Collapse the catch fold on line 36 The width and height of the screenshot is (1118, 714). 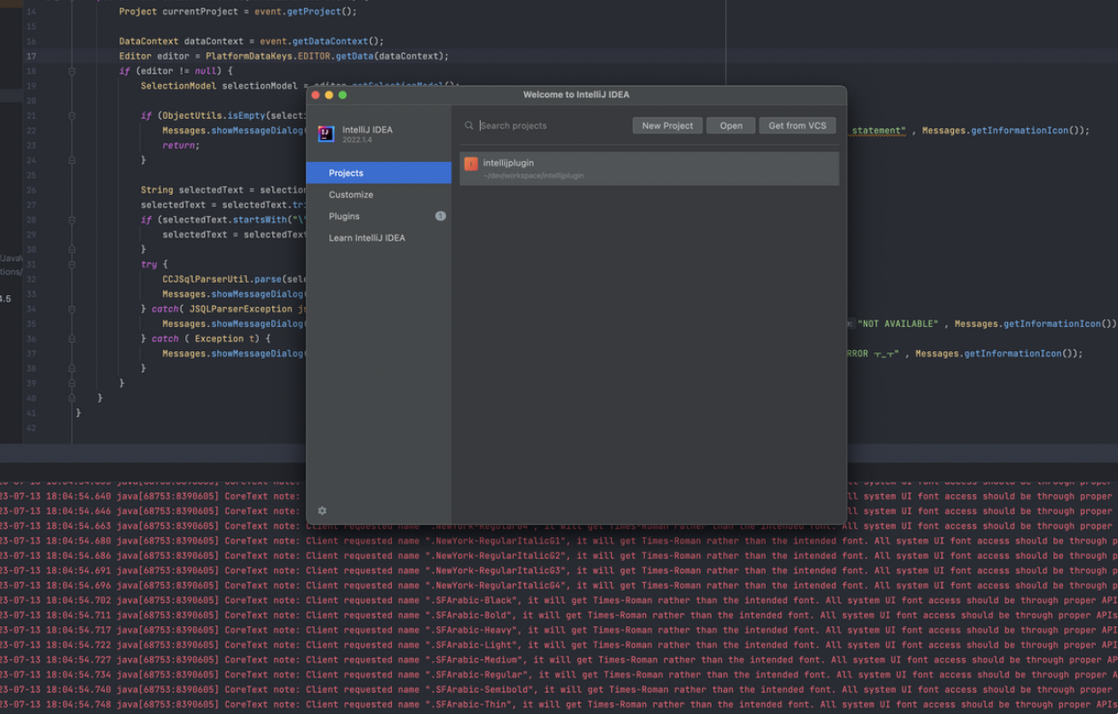(71, 339)
